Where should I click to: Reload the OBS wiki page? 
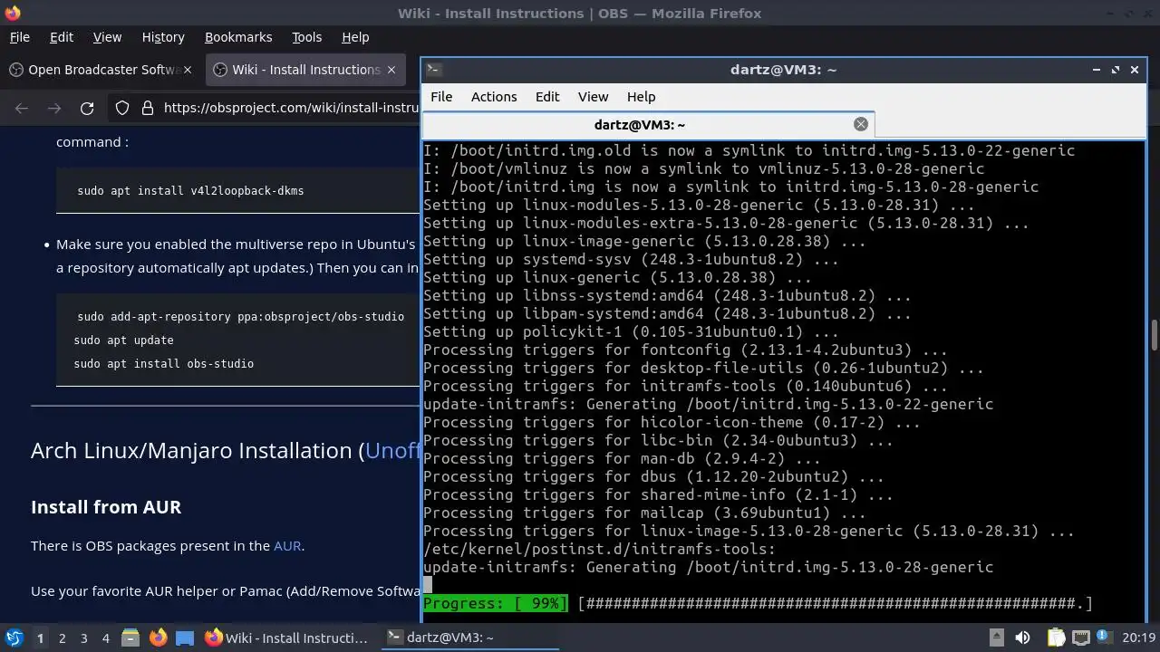[x=87, y=109]
